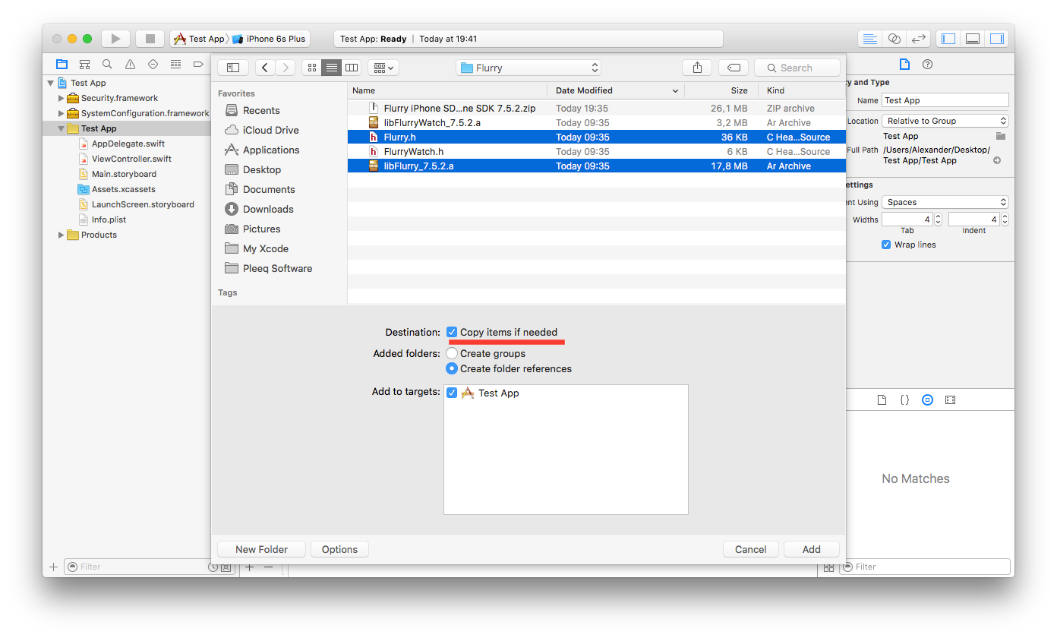Select the FlurryWatch.h file
This screenshot has height=638, width=1057.
point(596,152)
